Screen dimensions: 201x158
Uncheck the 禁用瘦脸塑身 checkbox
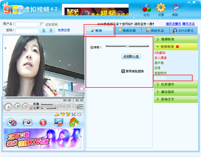pyautogui.click(x=123, y=71)
